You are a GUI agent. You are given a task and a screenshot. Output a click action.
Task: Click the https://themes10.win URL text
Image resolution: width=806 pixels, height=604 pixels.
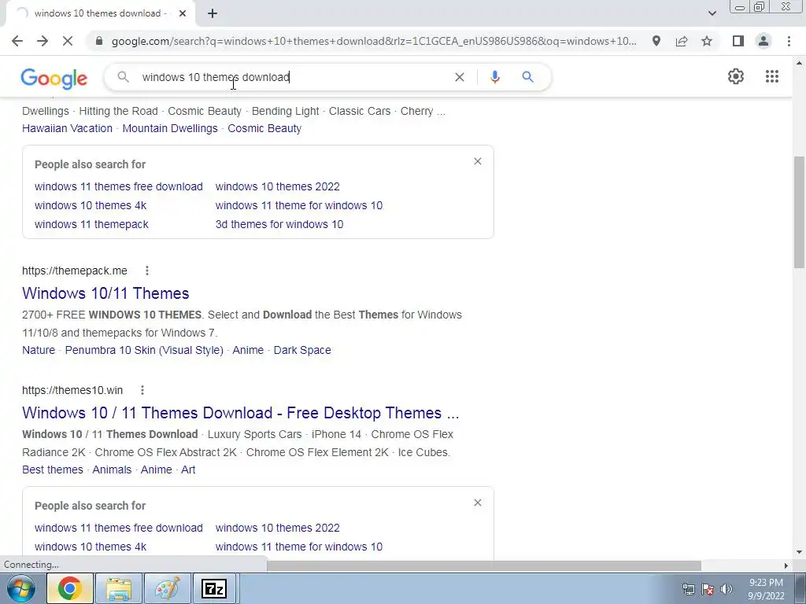(x=72, y=390)
